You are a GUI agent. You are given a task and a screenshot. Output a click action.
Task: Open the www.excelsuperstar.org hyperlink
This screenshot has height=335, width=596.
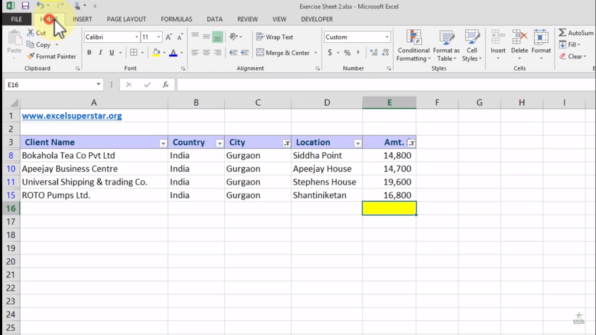(x=71, y=116)
